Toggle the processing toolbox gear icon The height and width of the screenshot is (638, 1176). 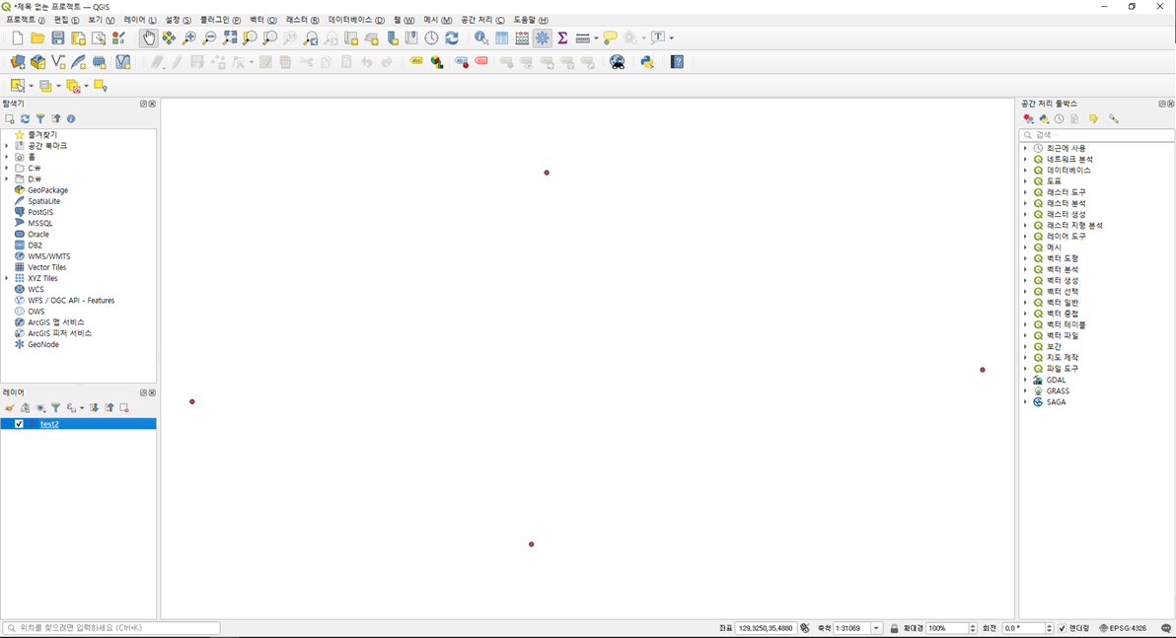pos(543,37)
